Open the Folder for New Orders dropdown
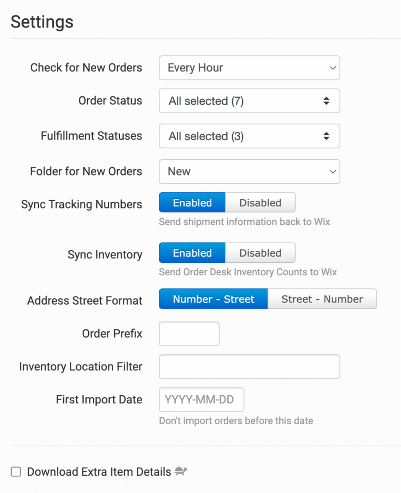This screenshot has height=493, width=401. 249,171
